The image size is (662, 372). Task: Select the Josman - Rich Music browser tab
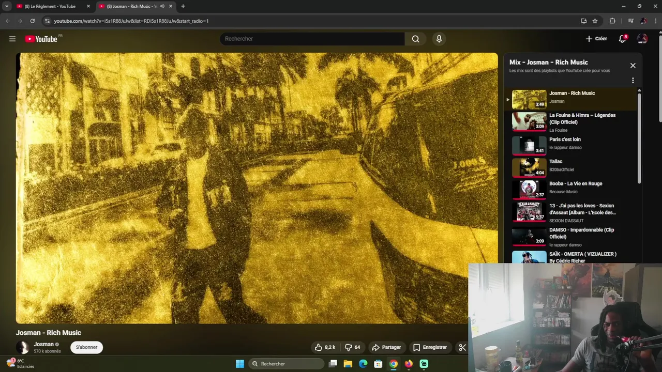coord(131,6)
